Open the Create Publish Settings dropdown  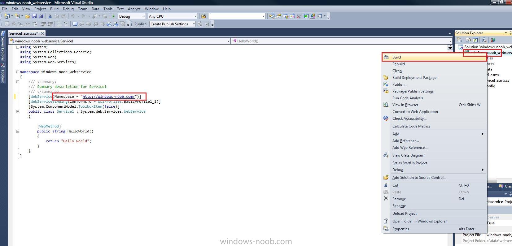(194, 24)
